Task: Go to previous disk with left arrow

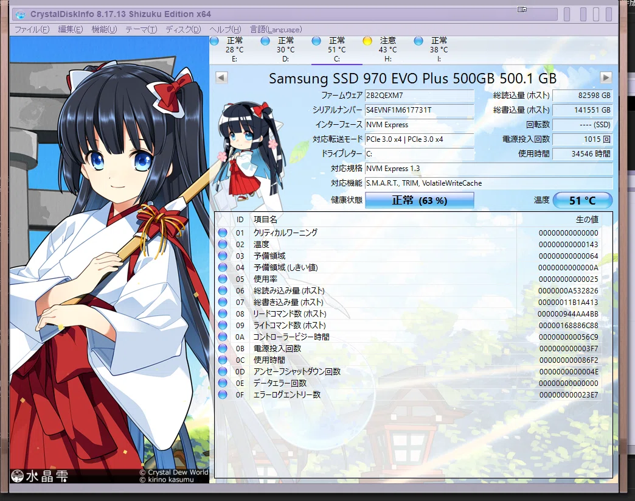Action: click(221, 77)
